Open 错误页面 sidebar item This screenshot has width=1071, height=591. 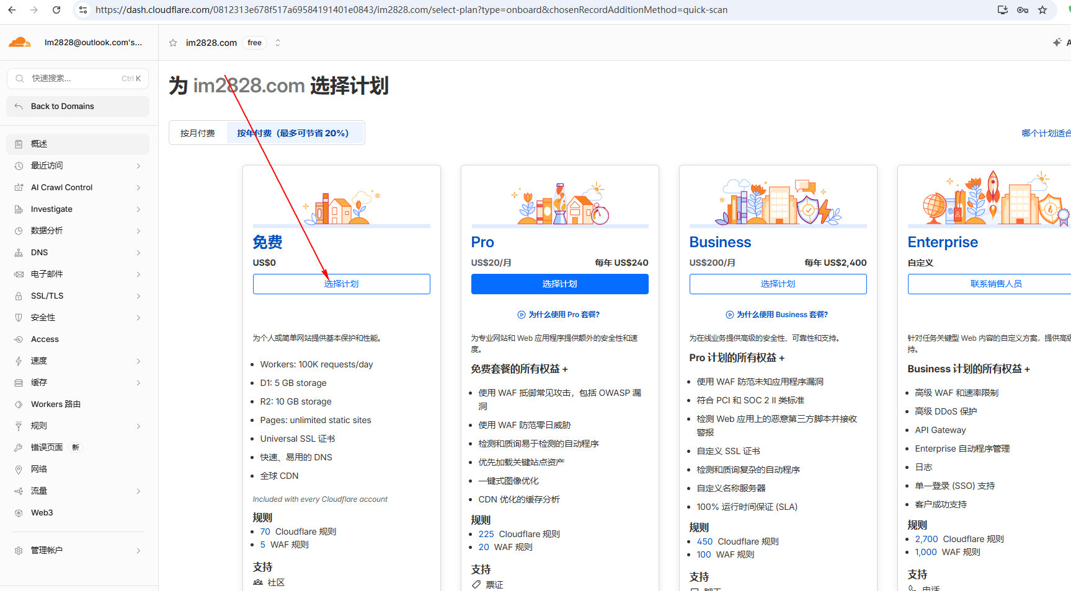pos(78,447)
